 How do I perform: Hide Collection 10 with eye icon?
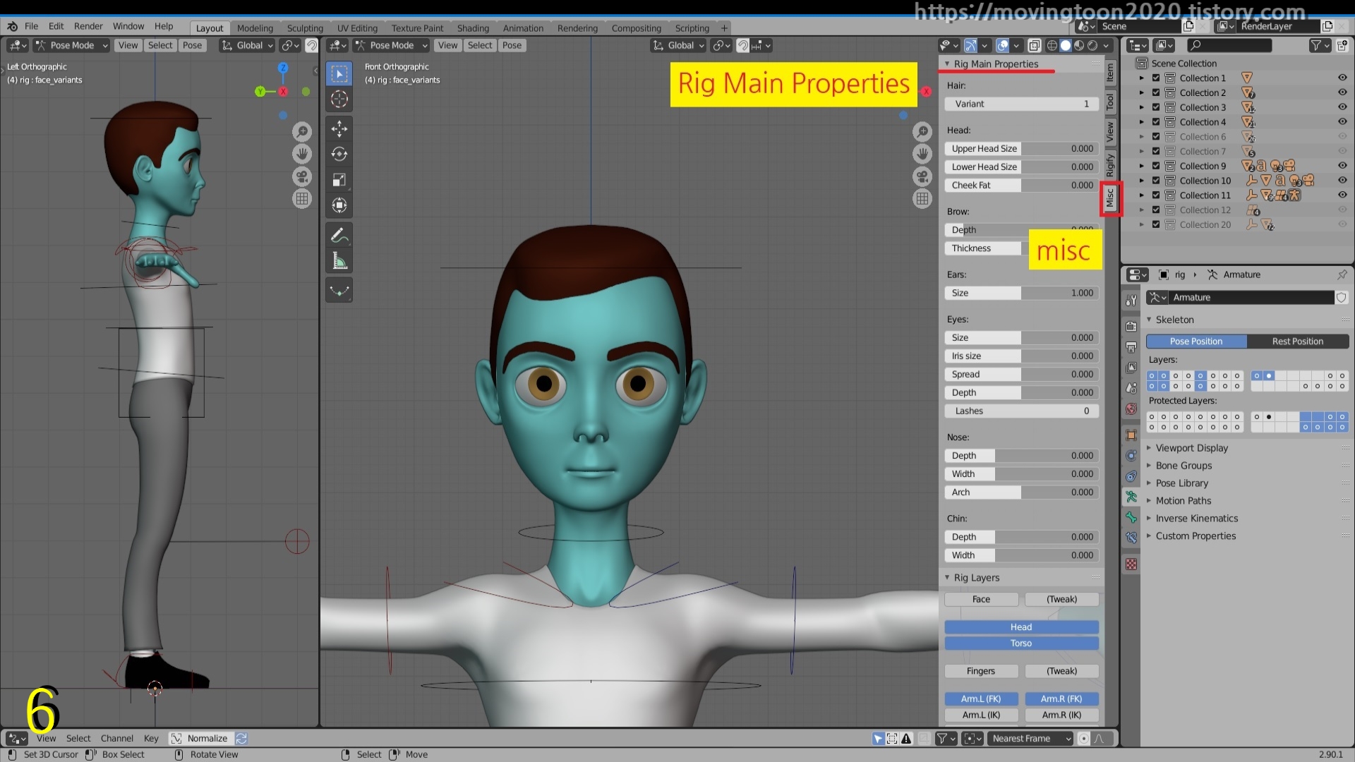point(1342,181)
